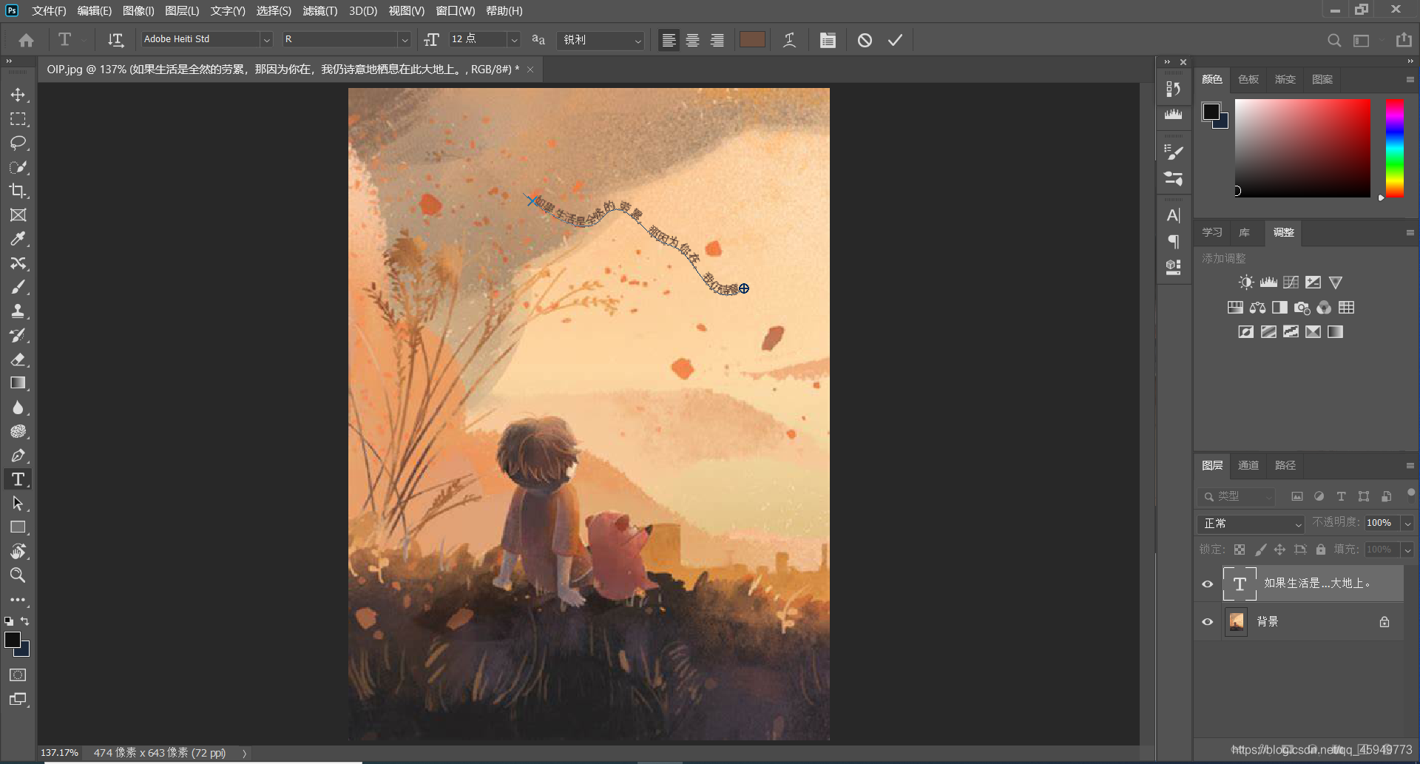Left align the text
The height and width of the screenshot is (764, 1420).
pyautogui.click(x=669, y=40)
